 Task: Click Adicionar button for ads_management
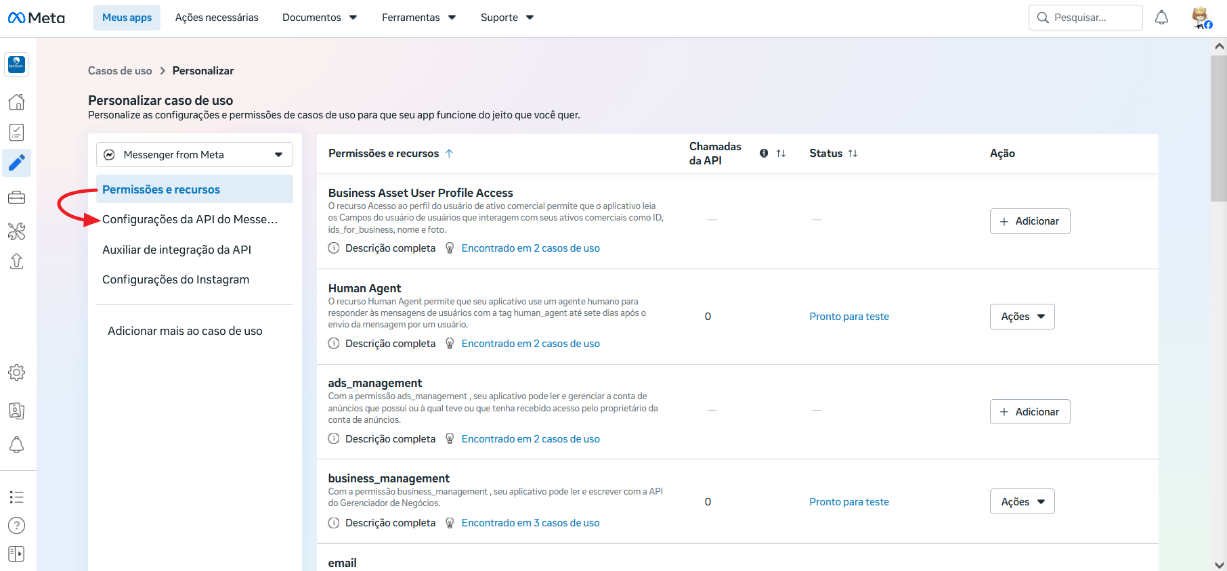pos(1030,412)
